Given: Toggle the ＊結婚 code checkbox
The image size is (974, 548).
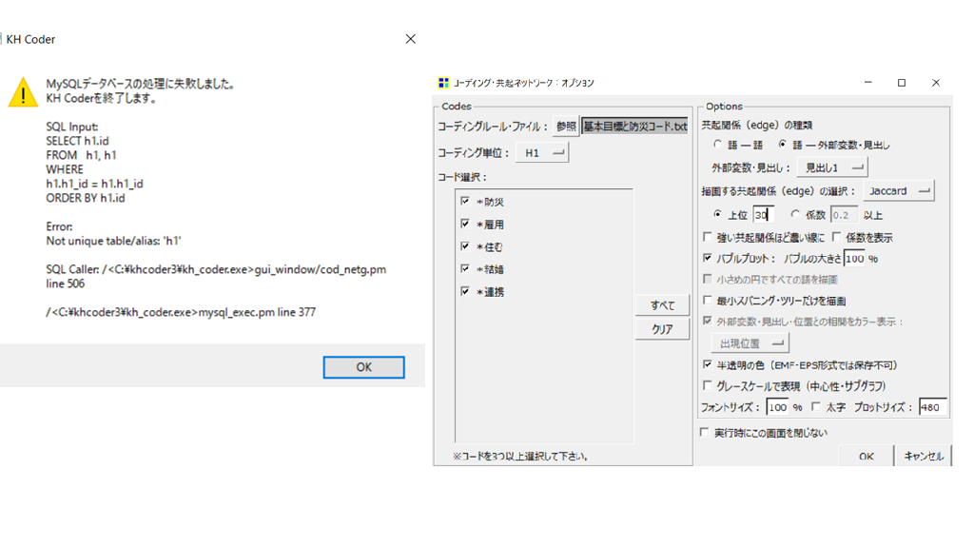Looking at the screenshot, I should [465, 268].
